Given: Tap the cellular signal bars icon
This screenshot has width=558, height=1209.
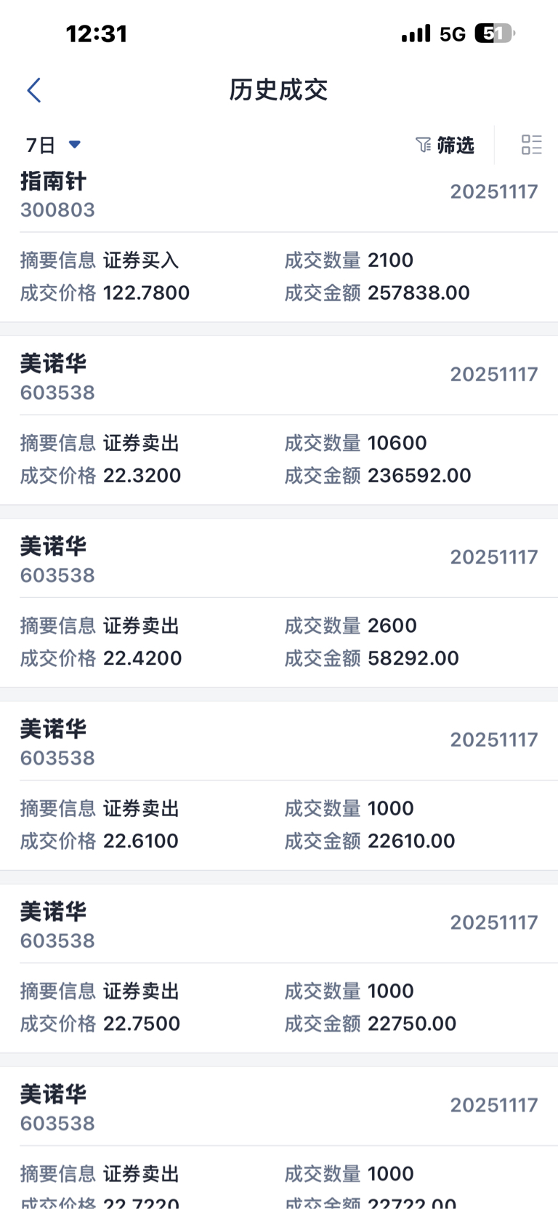Looking at the screenshot, I should point(416,34).
